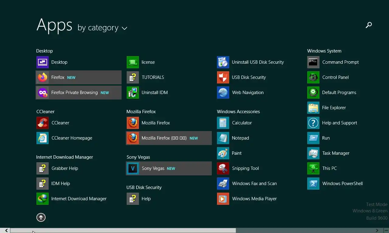Image resolution: width=389 pixels, height=233 pixels.
Task: Open Command Prompt black console icon
Action: point(313,62)
